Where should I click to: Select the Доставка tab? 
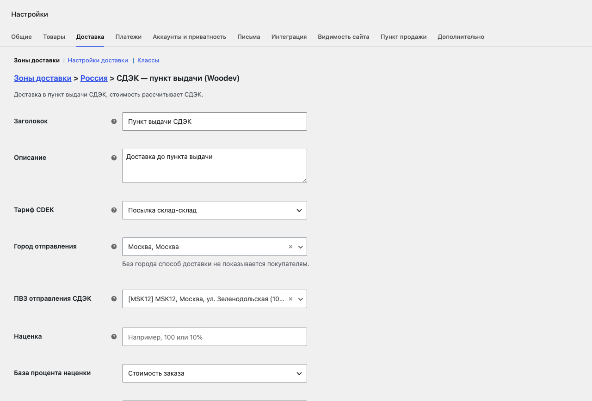(90, 37)
